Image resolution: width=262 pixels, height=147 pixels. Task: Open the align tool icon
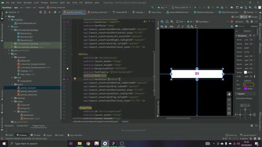(x=192, y=27)
